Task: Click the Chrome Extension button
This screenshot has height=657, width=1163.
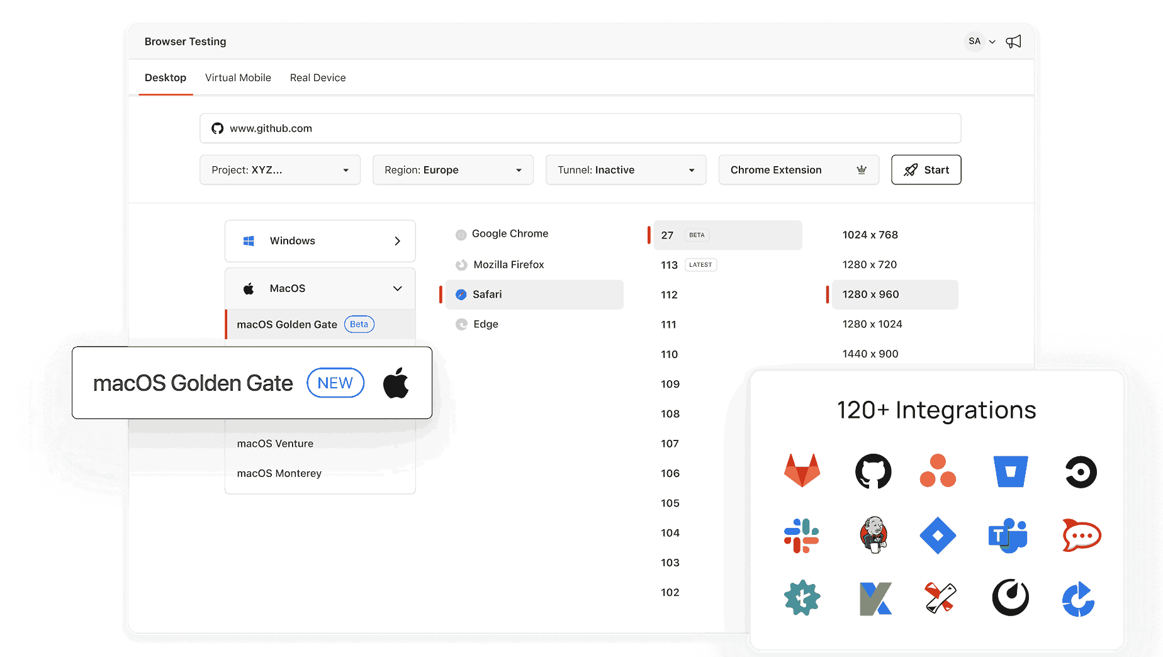Action: 799,170
